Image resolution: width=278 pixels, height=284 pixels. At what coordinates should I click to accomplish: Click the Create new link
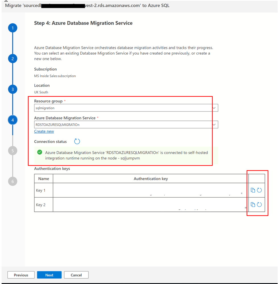(44, 131)
